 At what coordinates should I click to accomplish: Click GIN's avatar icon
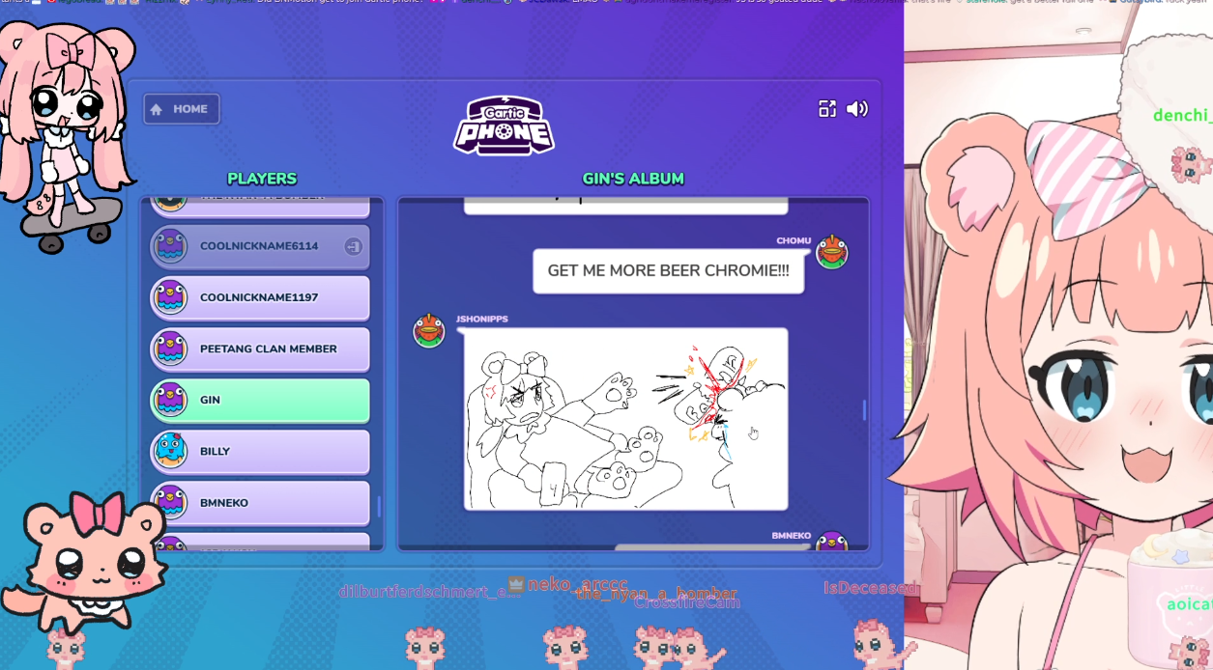(171, 400)
